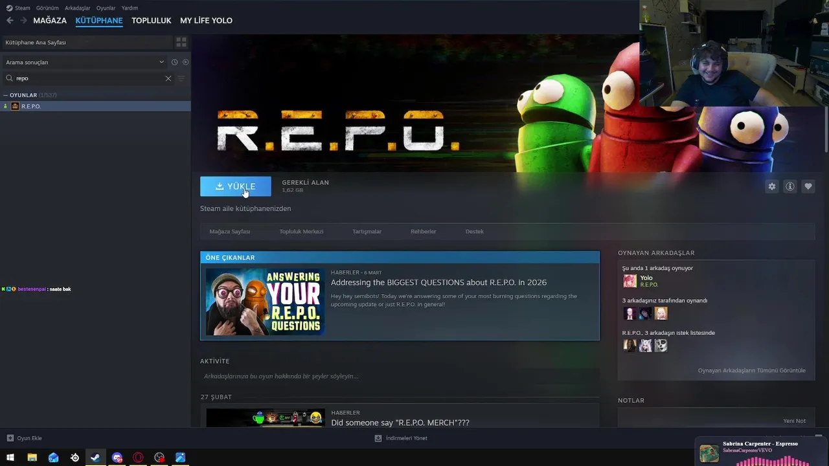
Task: Add R.E.P.O. to favorites heart
Action: pyautogui.click(x=808, y=186)
